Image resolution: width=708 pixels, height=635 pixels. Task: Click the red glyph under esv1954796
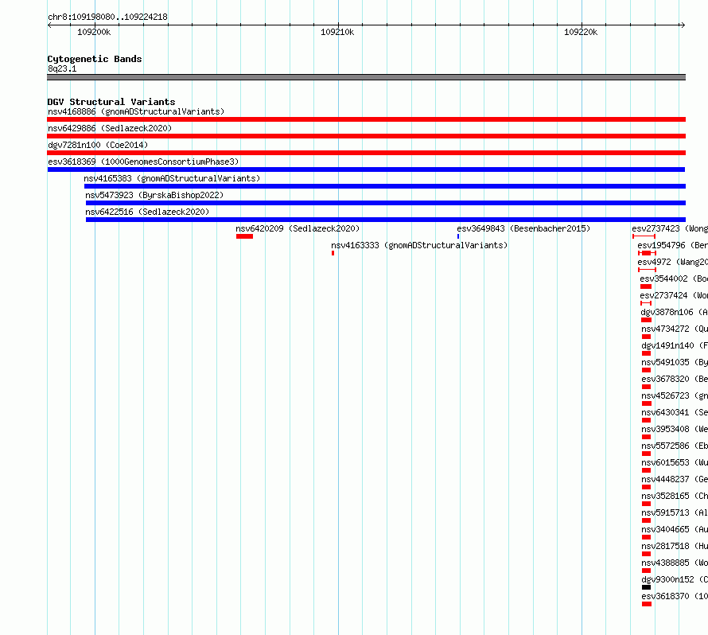click(647, 253)
